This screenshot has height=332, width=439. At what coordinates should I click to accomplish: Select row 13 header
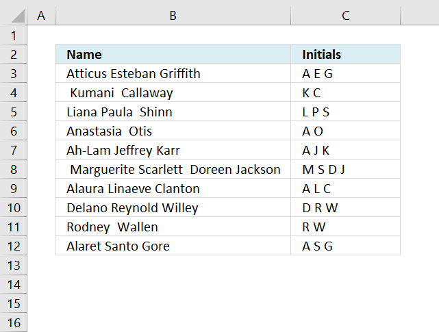point(13,265)
